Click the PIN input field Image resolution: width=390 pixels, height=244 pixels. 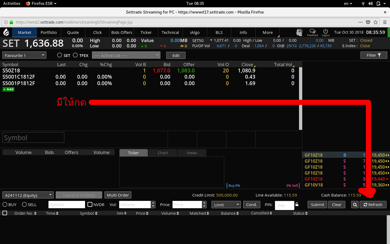[x=284, y=206]
